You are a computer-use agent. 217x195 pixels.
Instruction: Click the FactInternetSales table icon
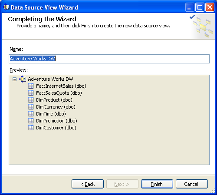(31, 86)
